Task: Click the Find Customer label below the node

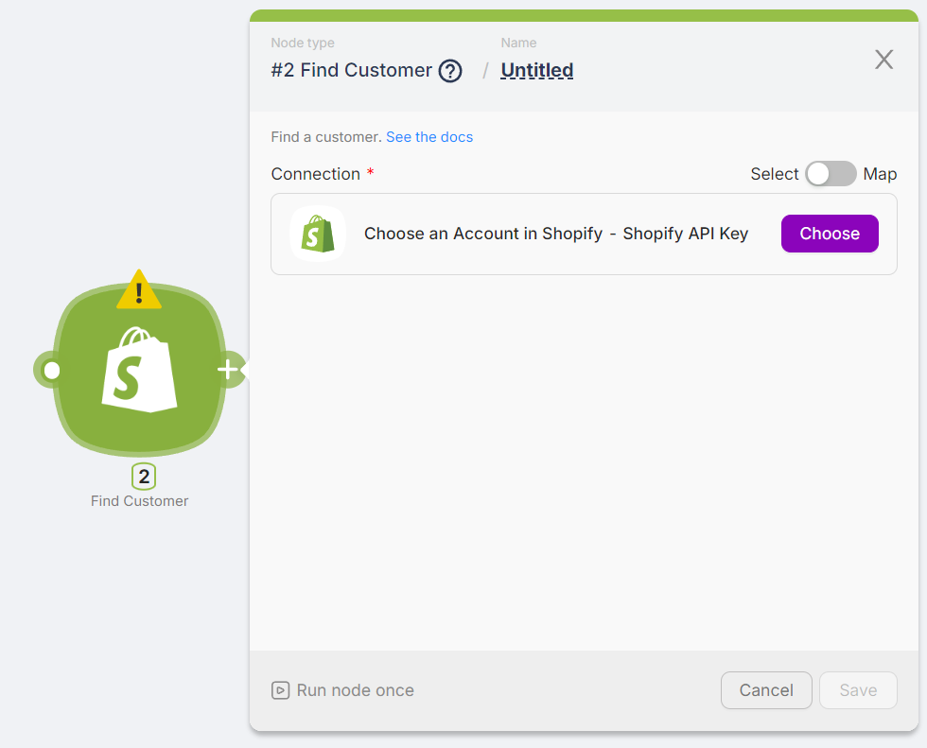Action: click(x=140, y=501)
